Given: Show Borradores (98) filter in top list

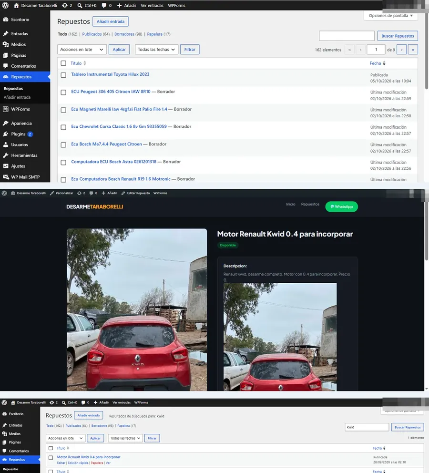Looking at the screenshot, I should (x=128, y=34).
